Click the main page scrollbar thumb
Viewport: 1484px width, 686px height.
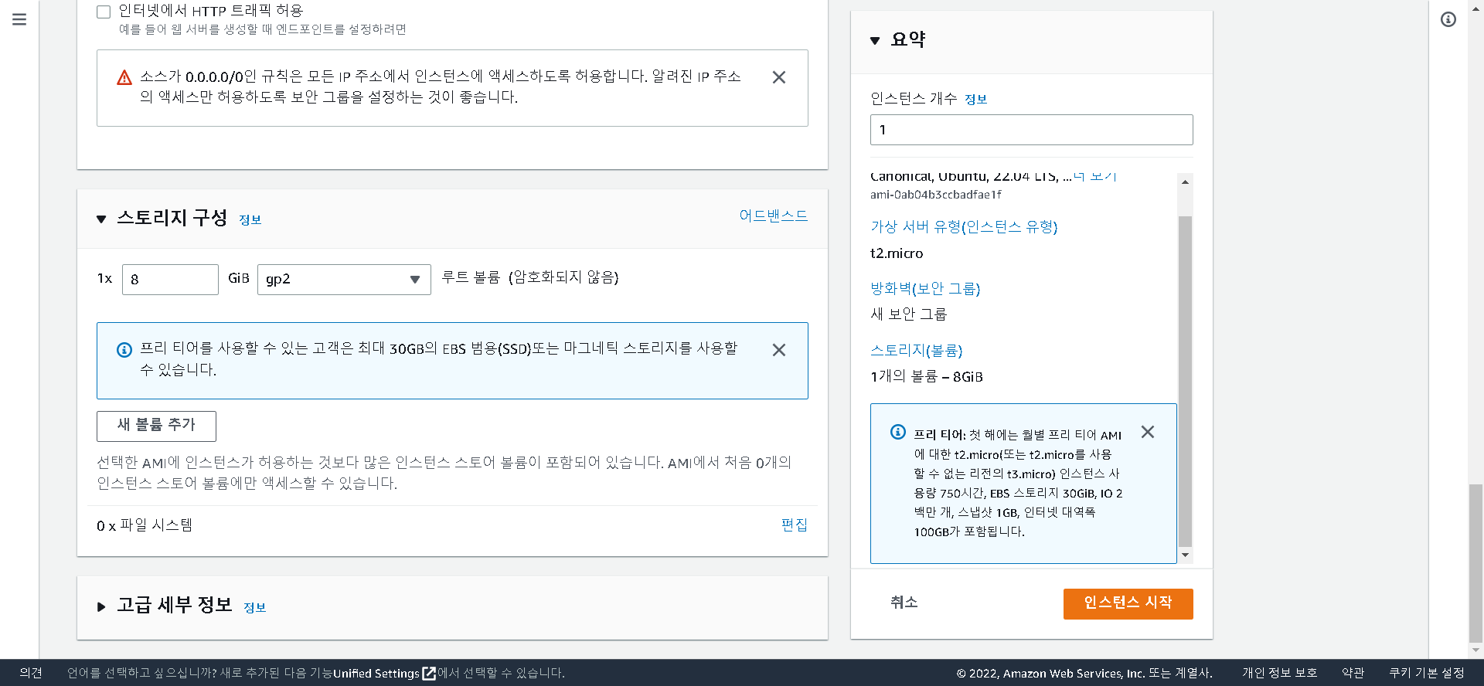click(x=1476, y=562)
